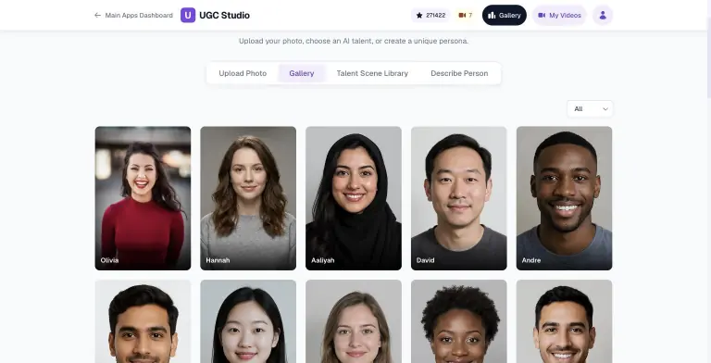Switch to Describe Person tab
Screen dimensions: 711x363
[459, 73]
